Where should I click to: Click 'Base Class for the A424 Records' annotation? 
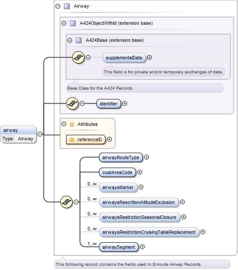pos(145,88)
